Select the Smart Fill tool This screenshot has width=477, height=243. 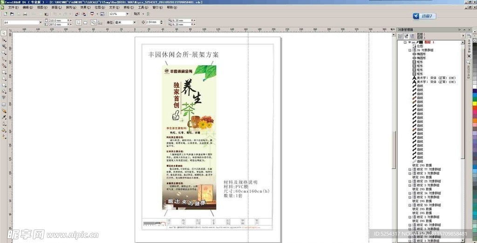[x=4, y=65]
